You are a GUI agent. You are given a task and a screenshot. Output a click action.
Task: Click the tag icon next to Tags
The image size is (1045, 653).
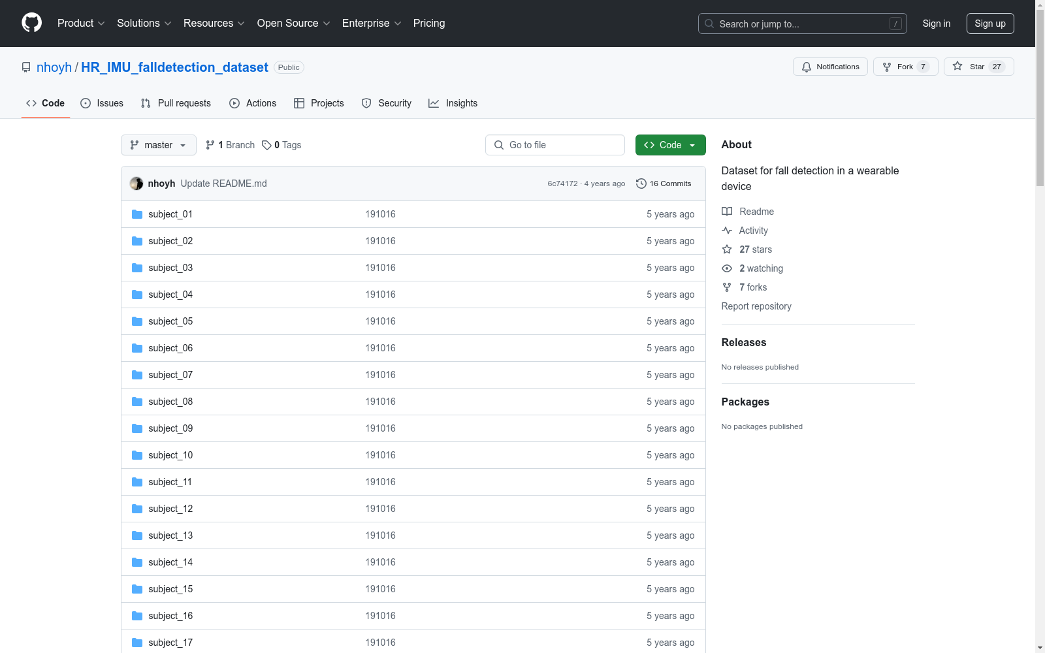click(x=266, y=145)
